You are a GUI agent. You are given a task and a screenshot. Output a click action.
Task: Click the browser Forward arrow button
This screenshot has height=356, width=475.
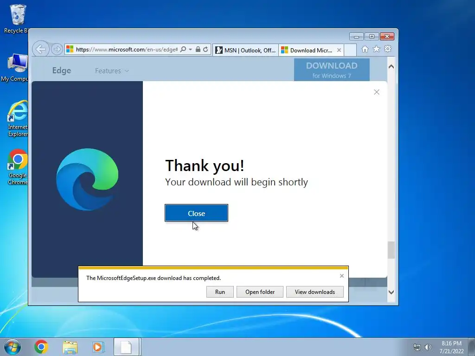pyautogui.click(x=57, y=49)
